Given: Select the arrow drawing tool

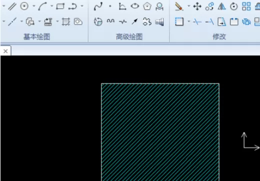Looking at the screenshot, I should coord(135,21).
